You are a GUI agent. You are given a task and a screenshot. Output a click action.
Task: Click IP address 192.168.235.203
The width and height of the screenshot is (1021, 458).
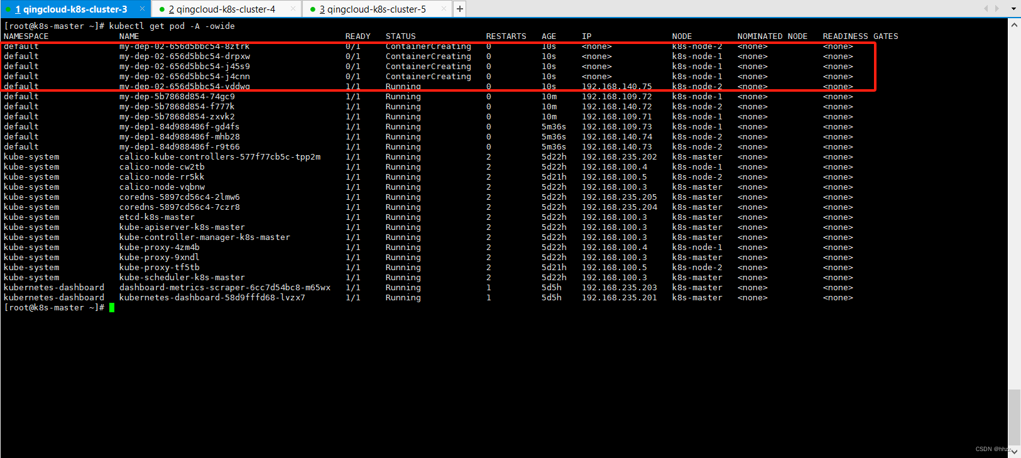click(620, 288)
